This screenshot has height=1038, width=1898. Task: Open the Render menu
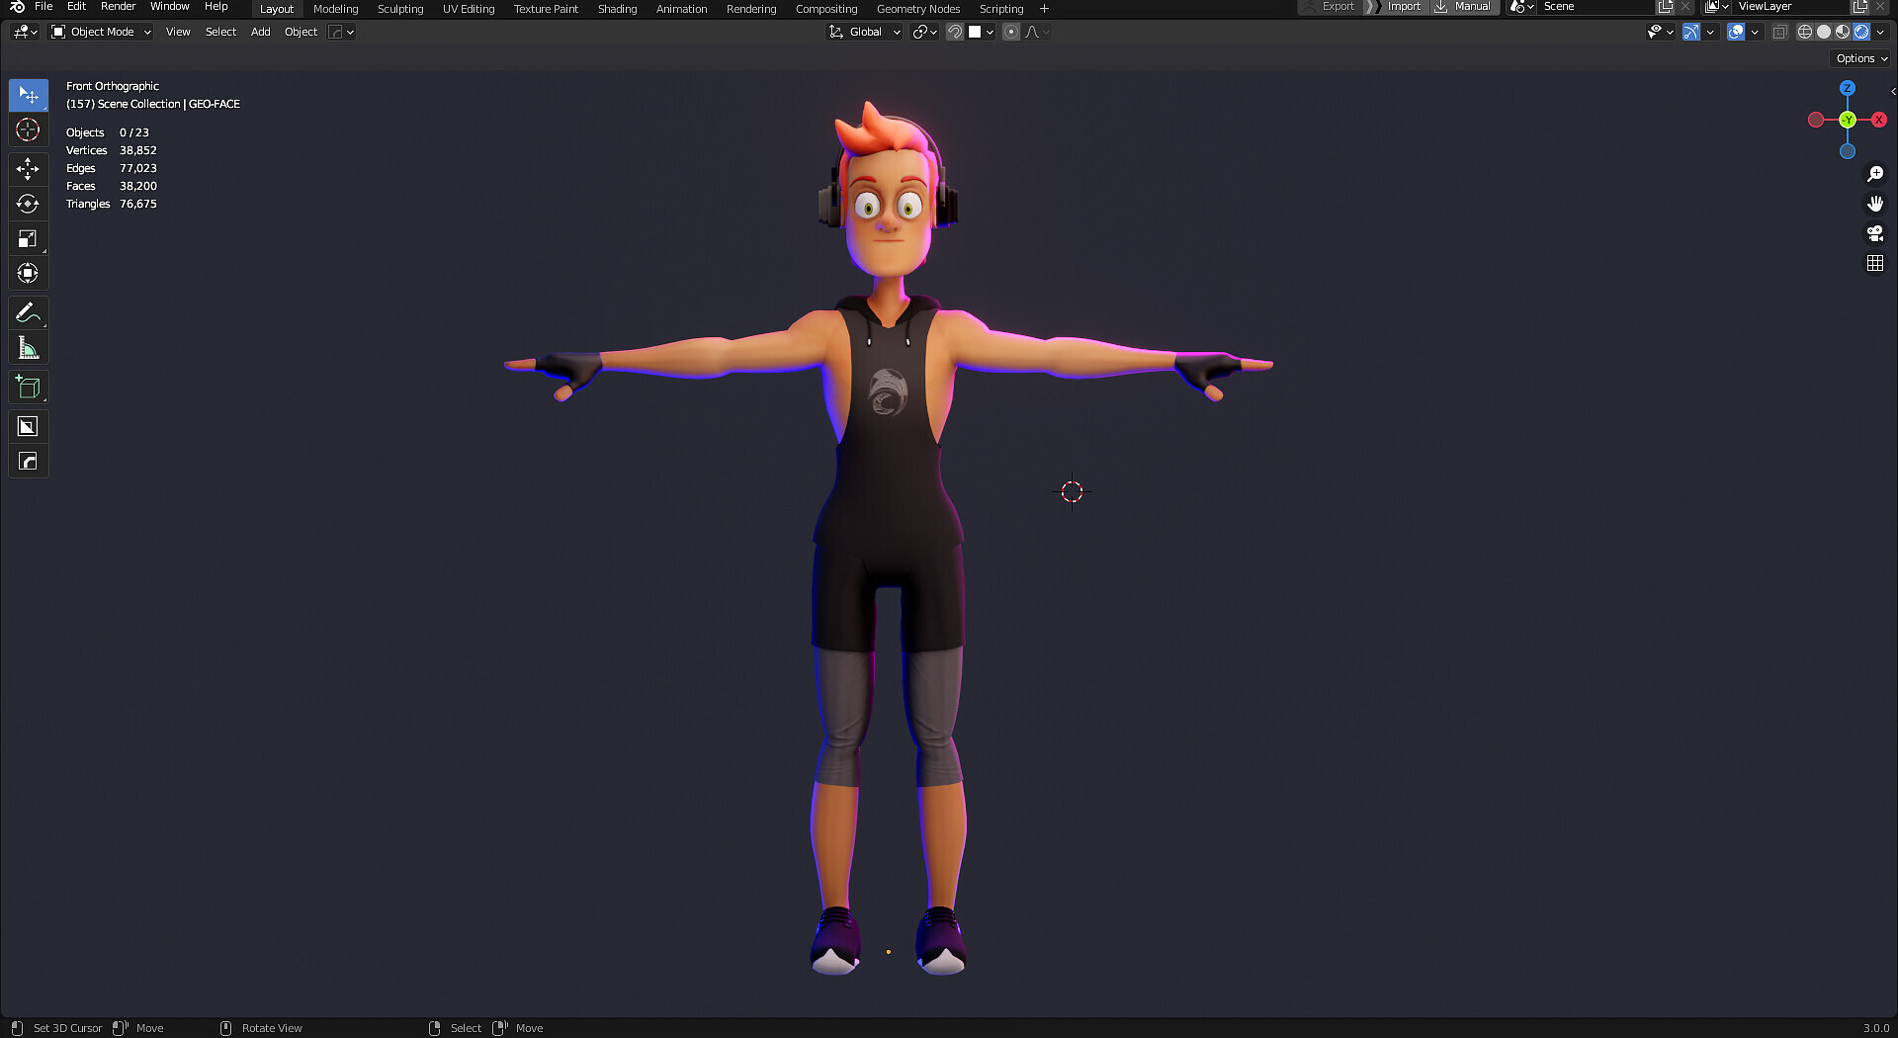coord(118,6)
